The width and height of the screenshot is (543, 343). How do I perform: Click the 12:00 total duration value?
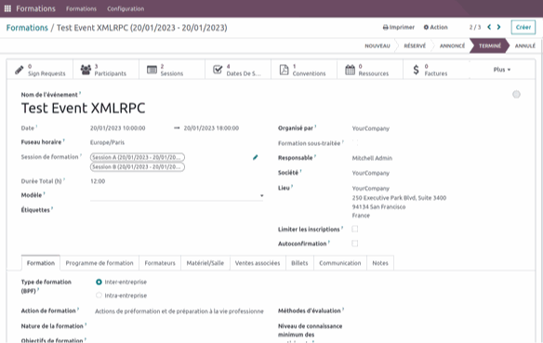pyautogui.click(x=98, y=181)
